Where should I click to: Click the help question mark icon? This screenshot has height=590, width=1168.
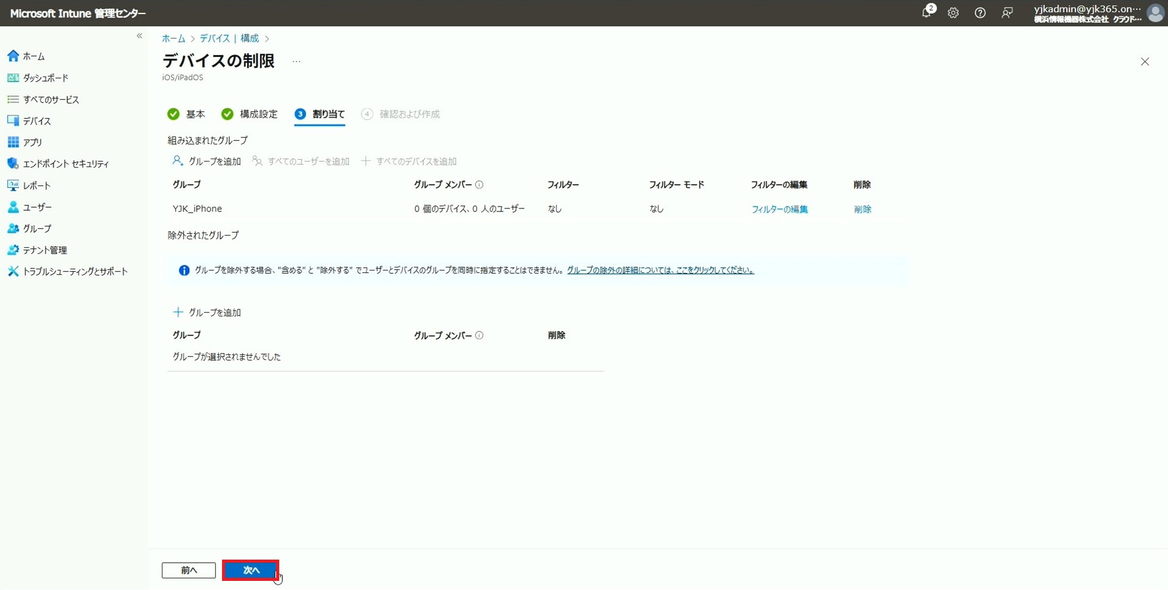980,13
